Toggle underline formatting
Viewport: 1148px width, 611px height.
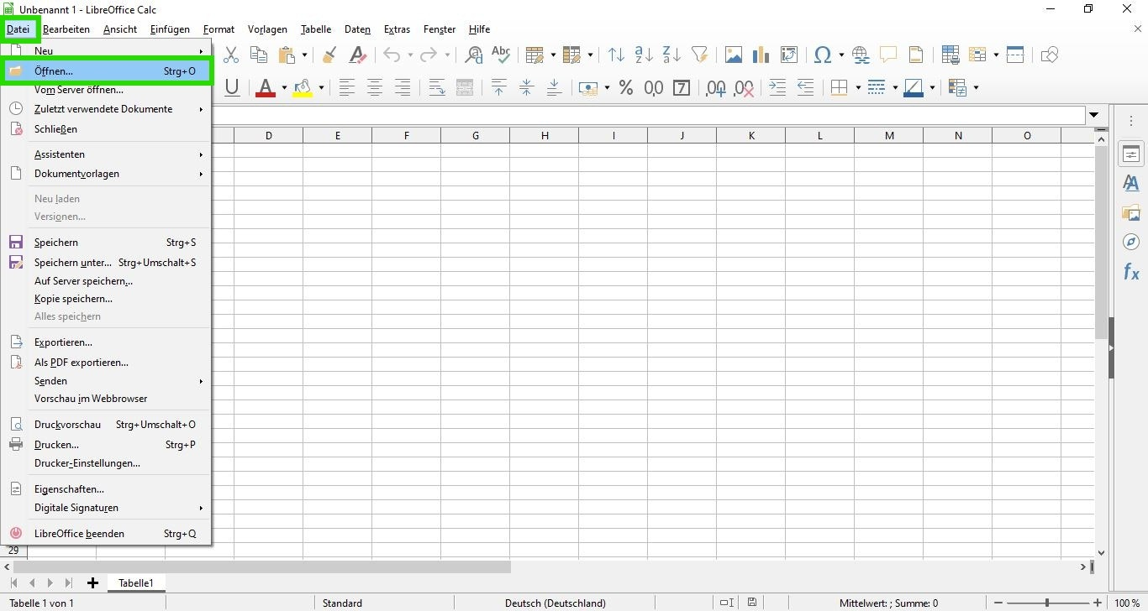[233, 87]
